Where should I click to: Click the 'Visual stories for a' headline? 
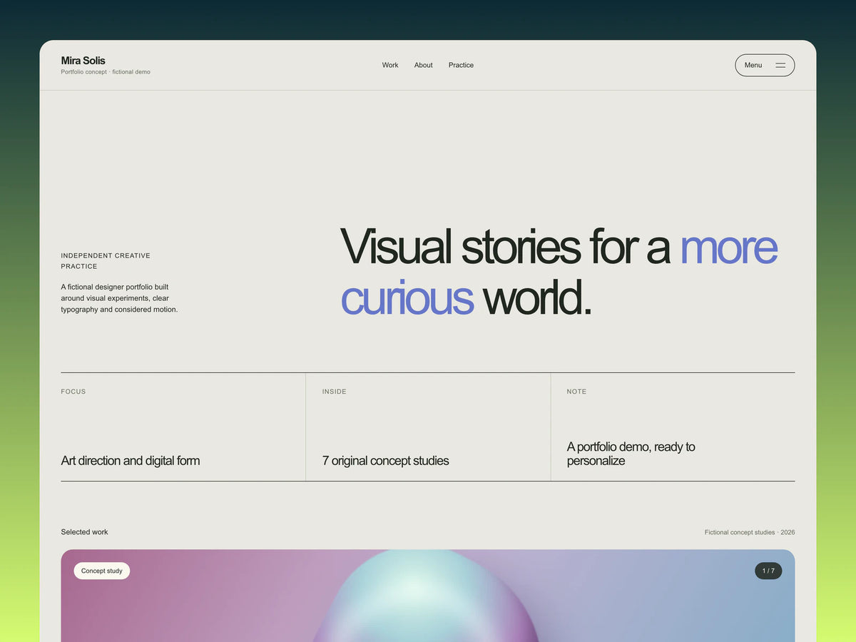(505, 247)
